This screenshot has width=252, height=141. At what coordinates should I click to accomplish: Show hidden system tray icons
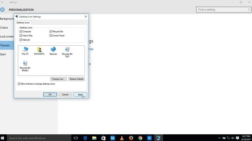(219, 138)
